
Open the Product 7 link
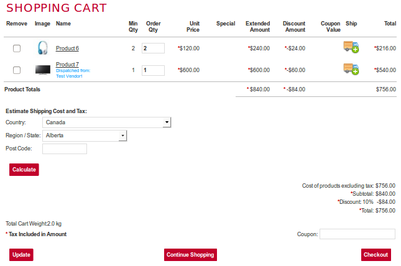[67, 65]
